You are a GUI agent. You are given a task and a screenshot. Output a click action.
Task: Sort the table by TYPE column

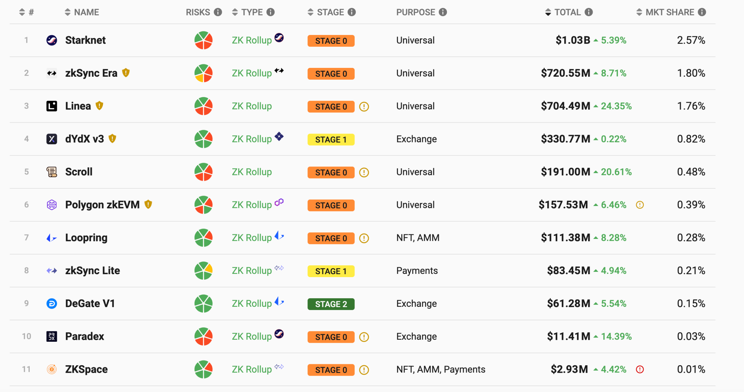(x=235, y=12)
